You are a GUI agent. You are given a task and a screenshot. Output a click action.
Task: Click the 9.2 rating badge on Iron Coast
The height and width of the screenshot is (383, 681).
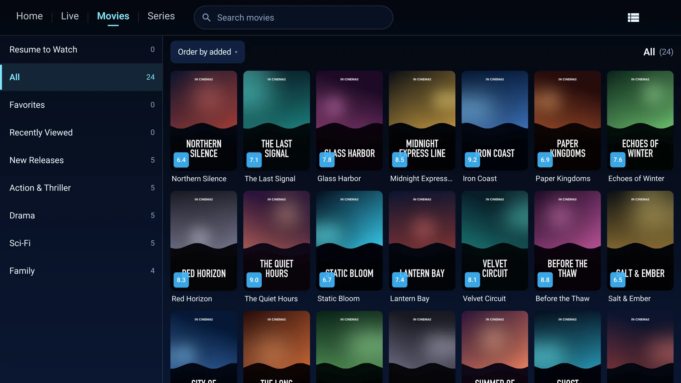(472, 160)
